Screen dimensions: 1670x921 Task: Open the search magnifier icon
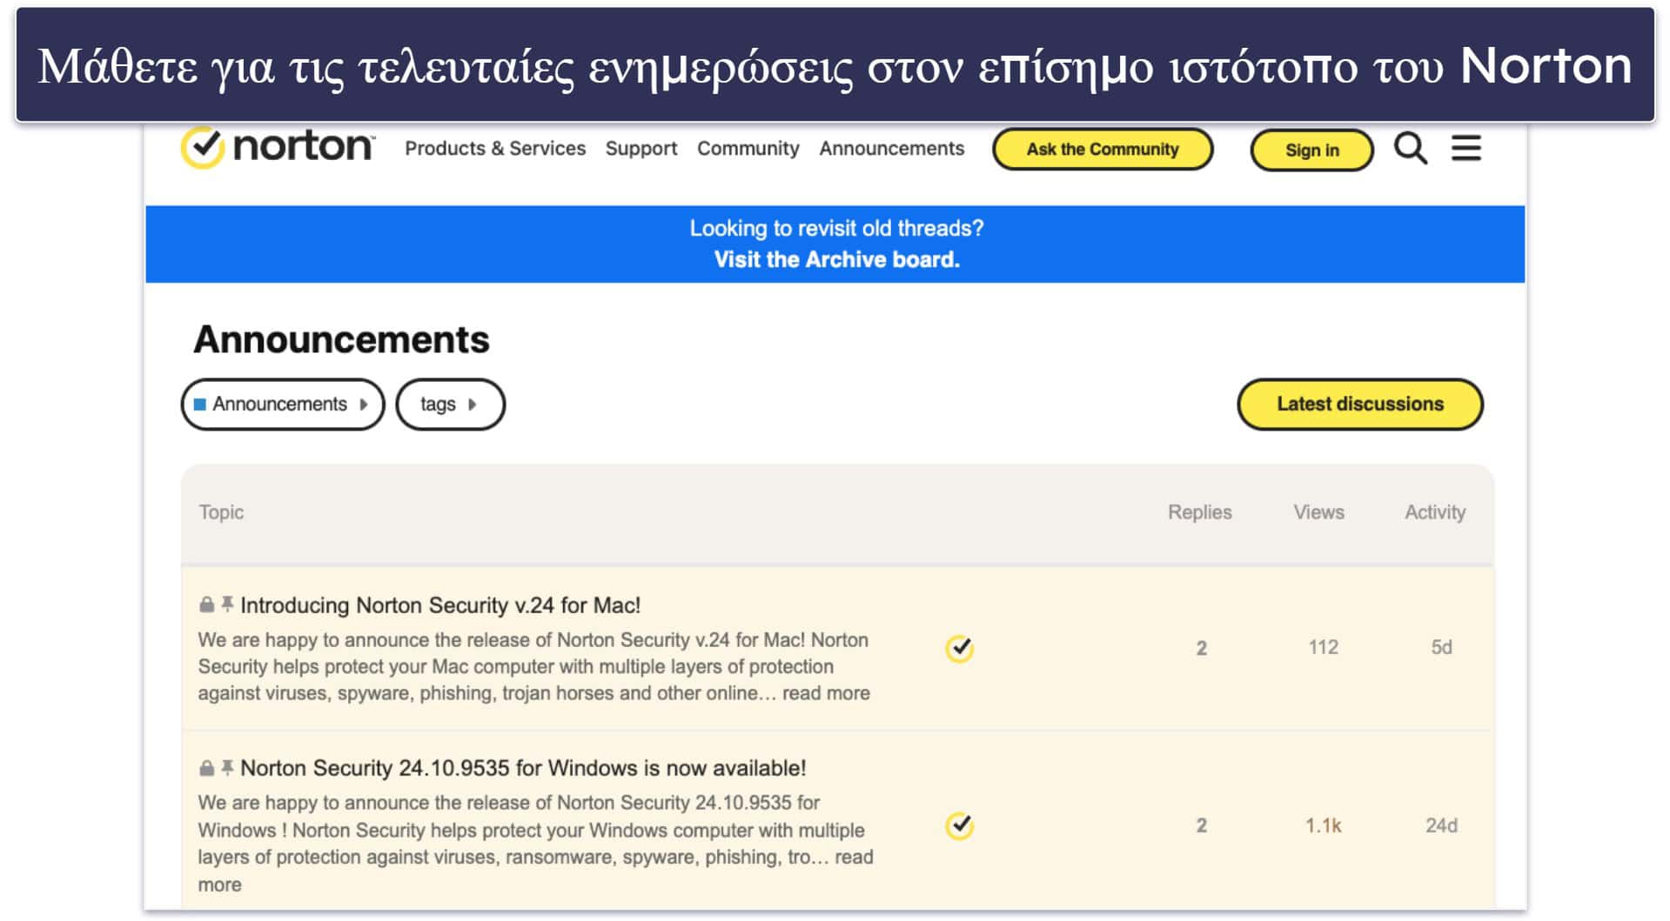pyautogui.click(x=1411, y=149)
